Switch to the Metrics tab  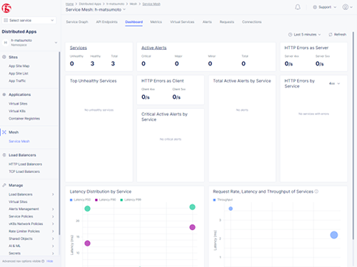point(156,22)
